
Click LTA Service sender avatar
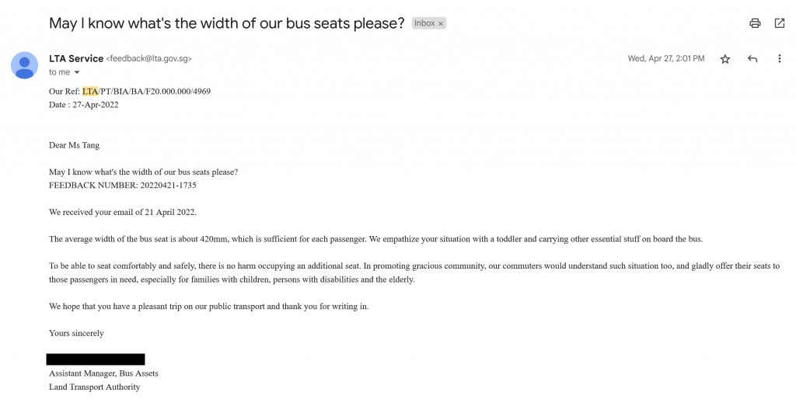(x=24, y=65)
